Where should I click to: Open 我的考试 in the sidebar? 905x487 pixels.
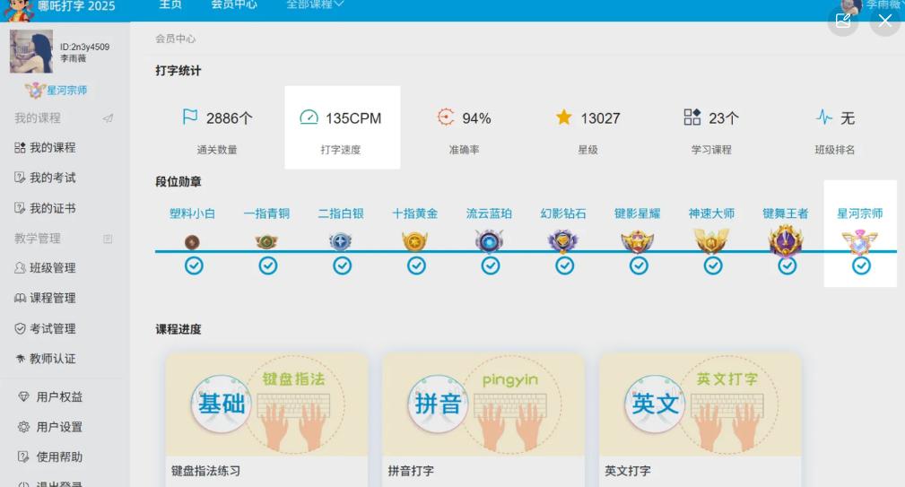(52, 178)
